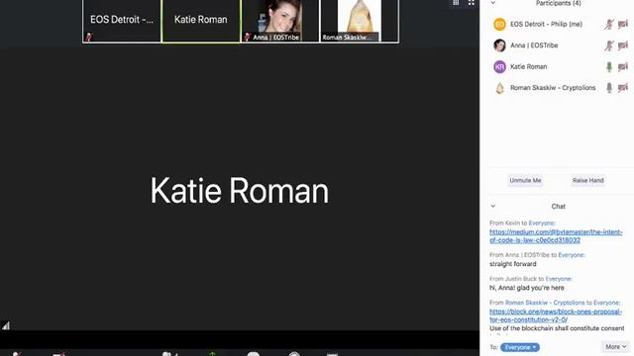Open the chat More dropdown
634x356 pixels.
coord(615,347)
